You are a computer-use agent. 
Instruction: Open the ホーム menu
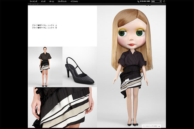coord(51,1)
